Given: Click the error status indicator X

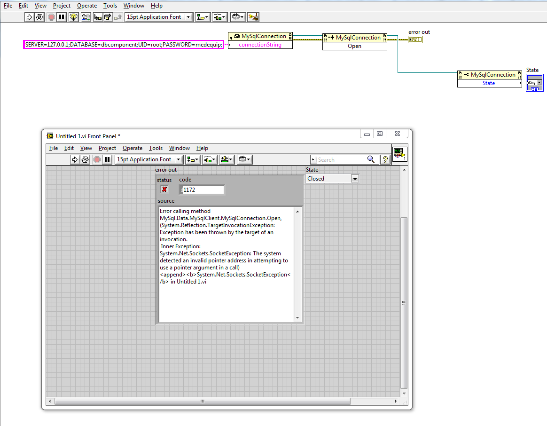Looking at the screenshot, I should click(164, 189).
